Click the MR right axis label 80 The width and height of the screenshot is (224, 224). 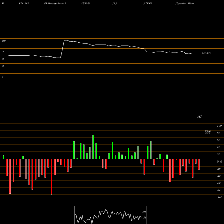point(219,133)
